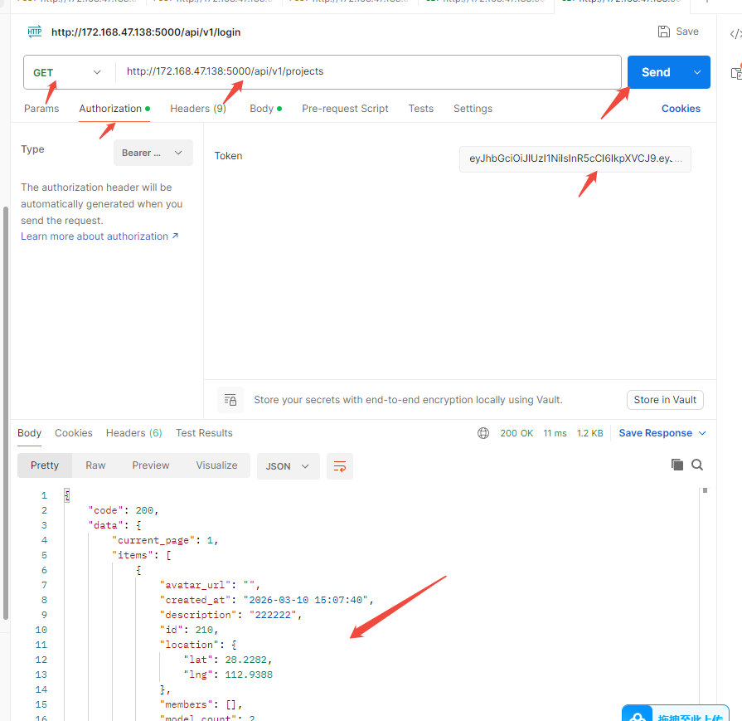Open the GET method dropdown
Screen dimensions: 742x721
click(x=68, y=72)
